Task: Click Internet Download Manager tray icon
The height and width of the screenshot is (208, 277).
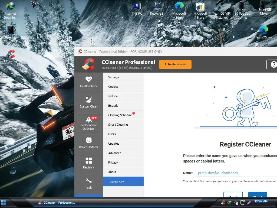Action: (x=230, y=202)
